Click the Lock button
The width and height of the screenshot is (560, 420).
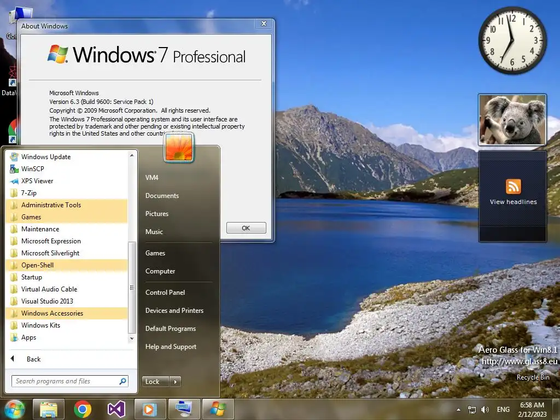[155, 381]
